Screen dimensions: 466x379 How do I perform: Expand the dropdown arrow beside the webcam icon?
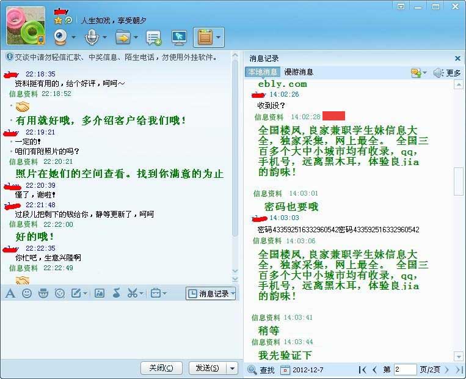[x=73, y=38]
